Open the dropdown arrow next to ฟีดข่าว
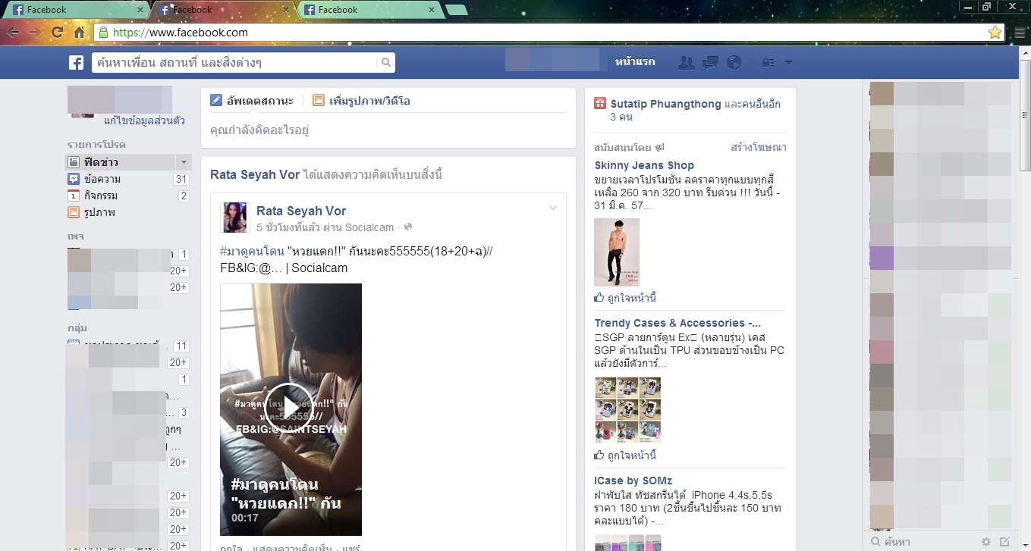Screen dimensions: 1031x551 183,162
